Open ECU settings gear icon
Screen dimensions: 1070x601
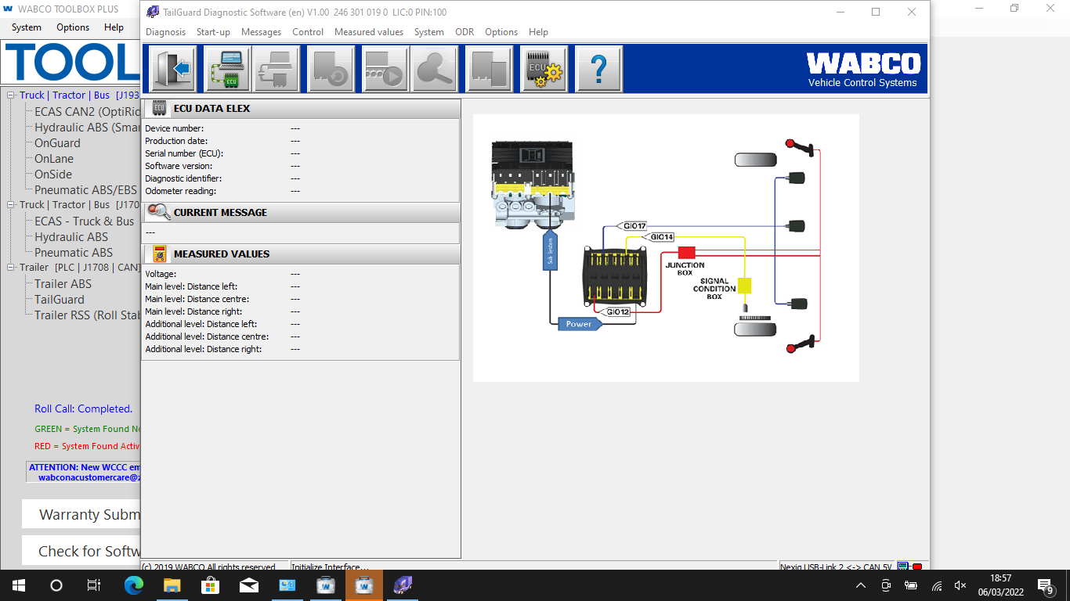point(544,70)
